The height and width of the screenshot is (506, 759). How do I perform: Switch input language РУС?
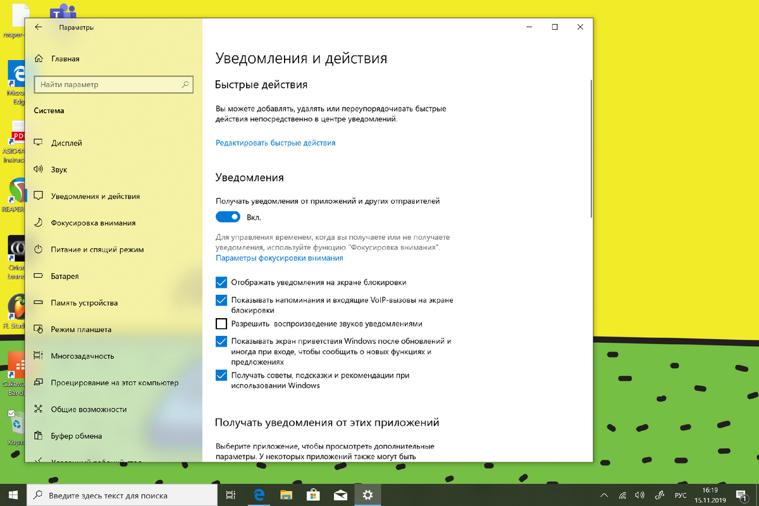[681, 495]
